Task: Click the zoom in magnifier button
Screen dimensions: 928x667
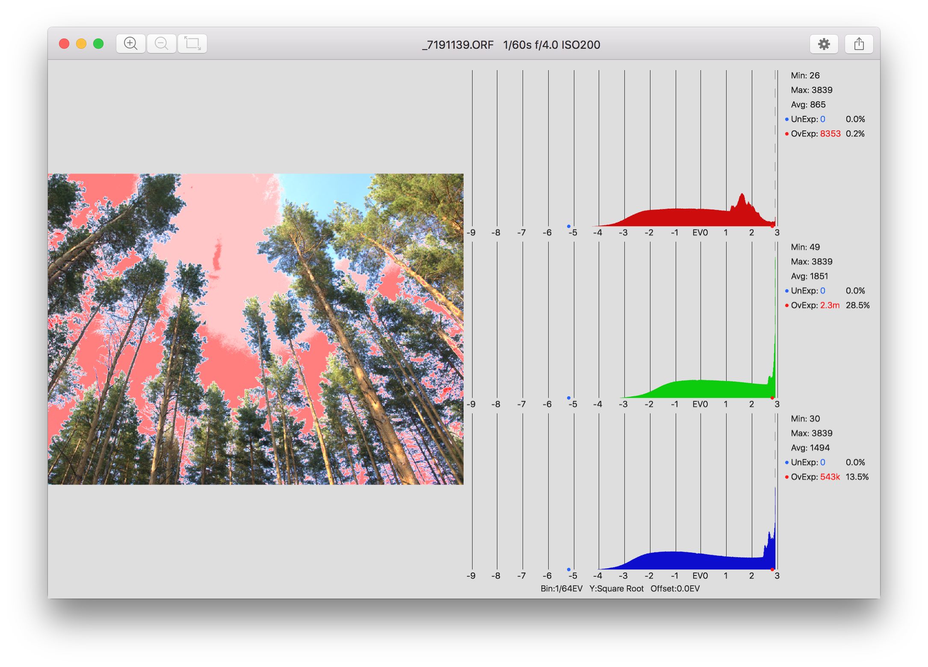Action: [130, 44]
